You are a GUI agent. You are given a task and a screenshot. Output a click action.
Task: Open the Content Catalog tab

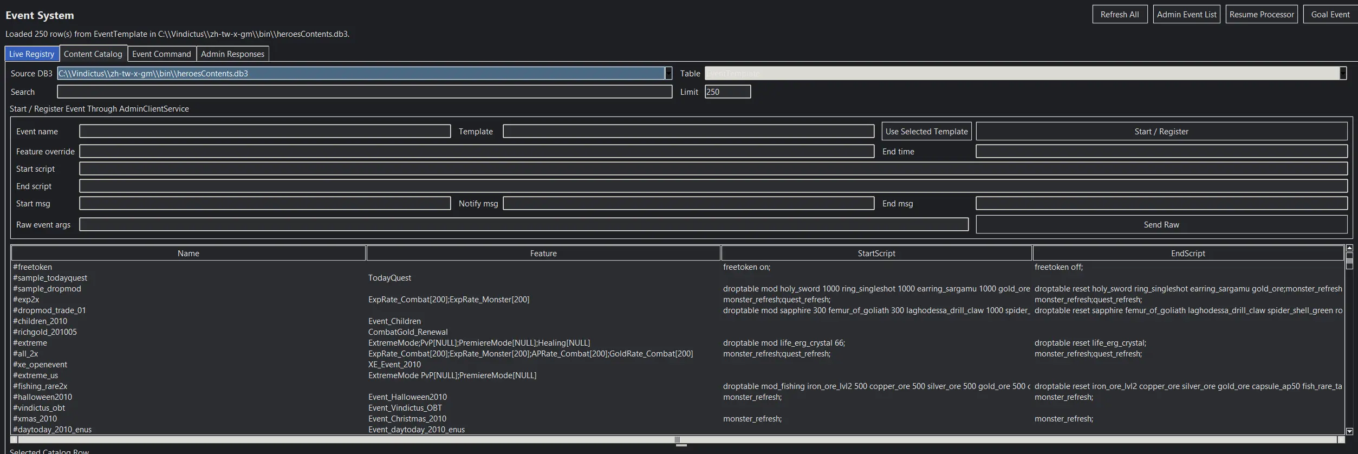(93, 54)
